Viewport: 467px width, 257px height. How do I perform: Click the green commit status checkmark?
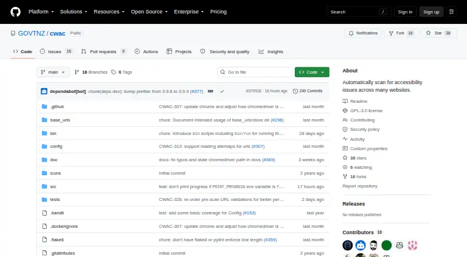(222, 91)
